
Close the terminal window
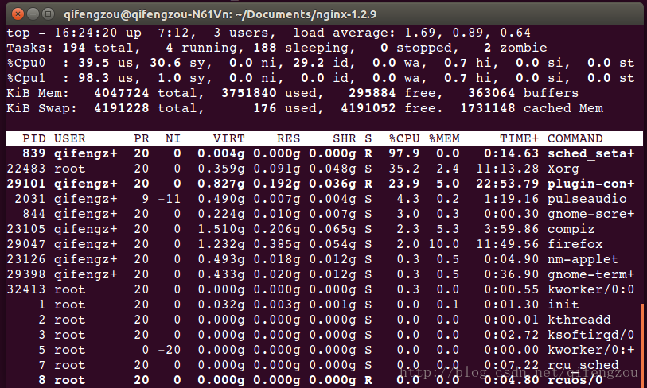18,14
